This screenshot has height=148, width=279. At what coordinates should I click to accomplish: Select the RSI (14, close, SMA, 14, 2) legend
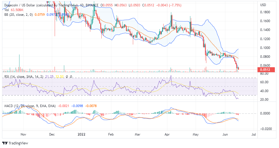[24, 77]
